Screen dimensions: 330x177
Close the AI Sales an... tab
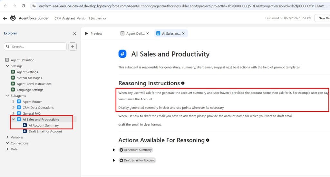click(x=183, y=33)
